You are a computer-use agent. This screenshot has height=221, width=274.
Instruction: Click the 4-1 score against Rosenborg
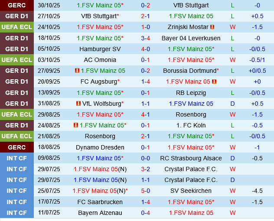(146, 114)
